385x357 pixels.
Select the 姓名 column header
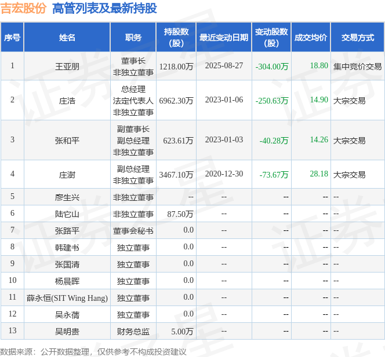pos(67,37)
